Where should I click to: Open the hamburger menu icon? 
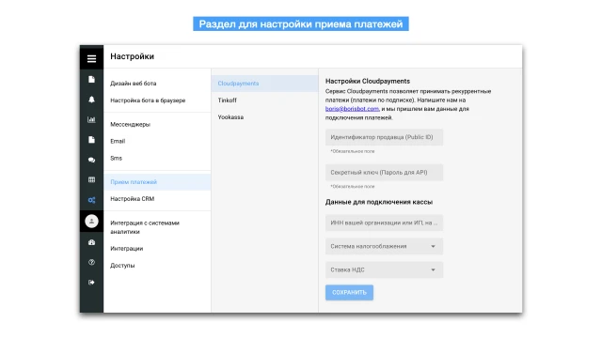tap(91, 58)
